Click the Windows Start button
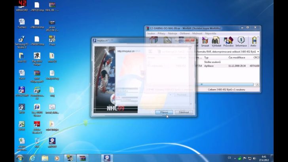 (19, 158)
